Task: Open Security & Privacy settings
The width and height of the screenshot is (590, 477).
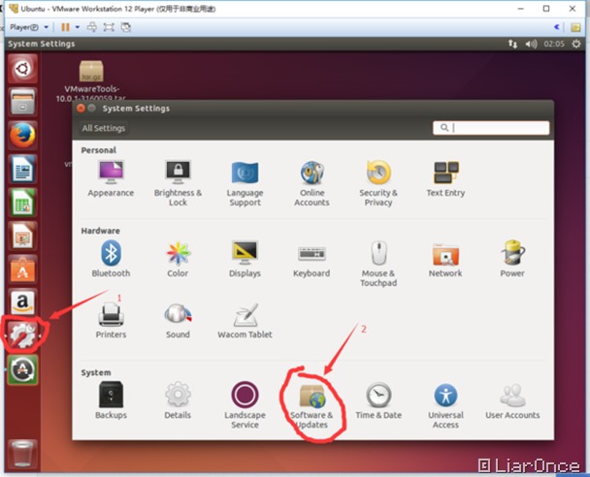Action: point(378,183)
